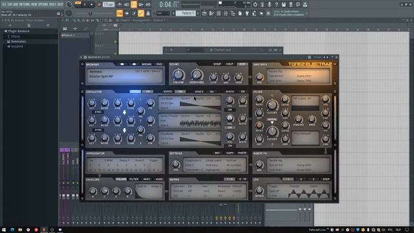
Task: Toggle oscillator 2 ON button under VOL
Action: 230,128
